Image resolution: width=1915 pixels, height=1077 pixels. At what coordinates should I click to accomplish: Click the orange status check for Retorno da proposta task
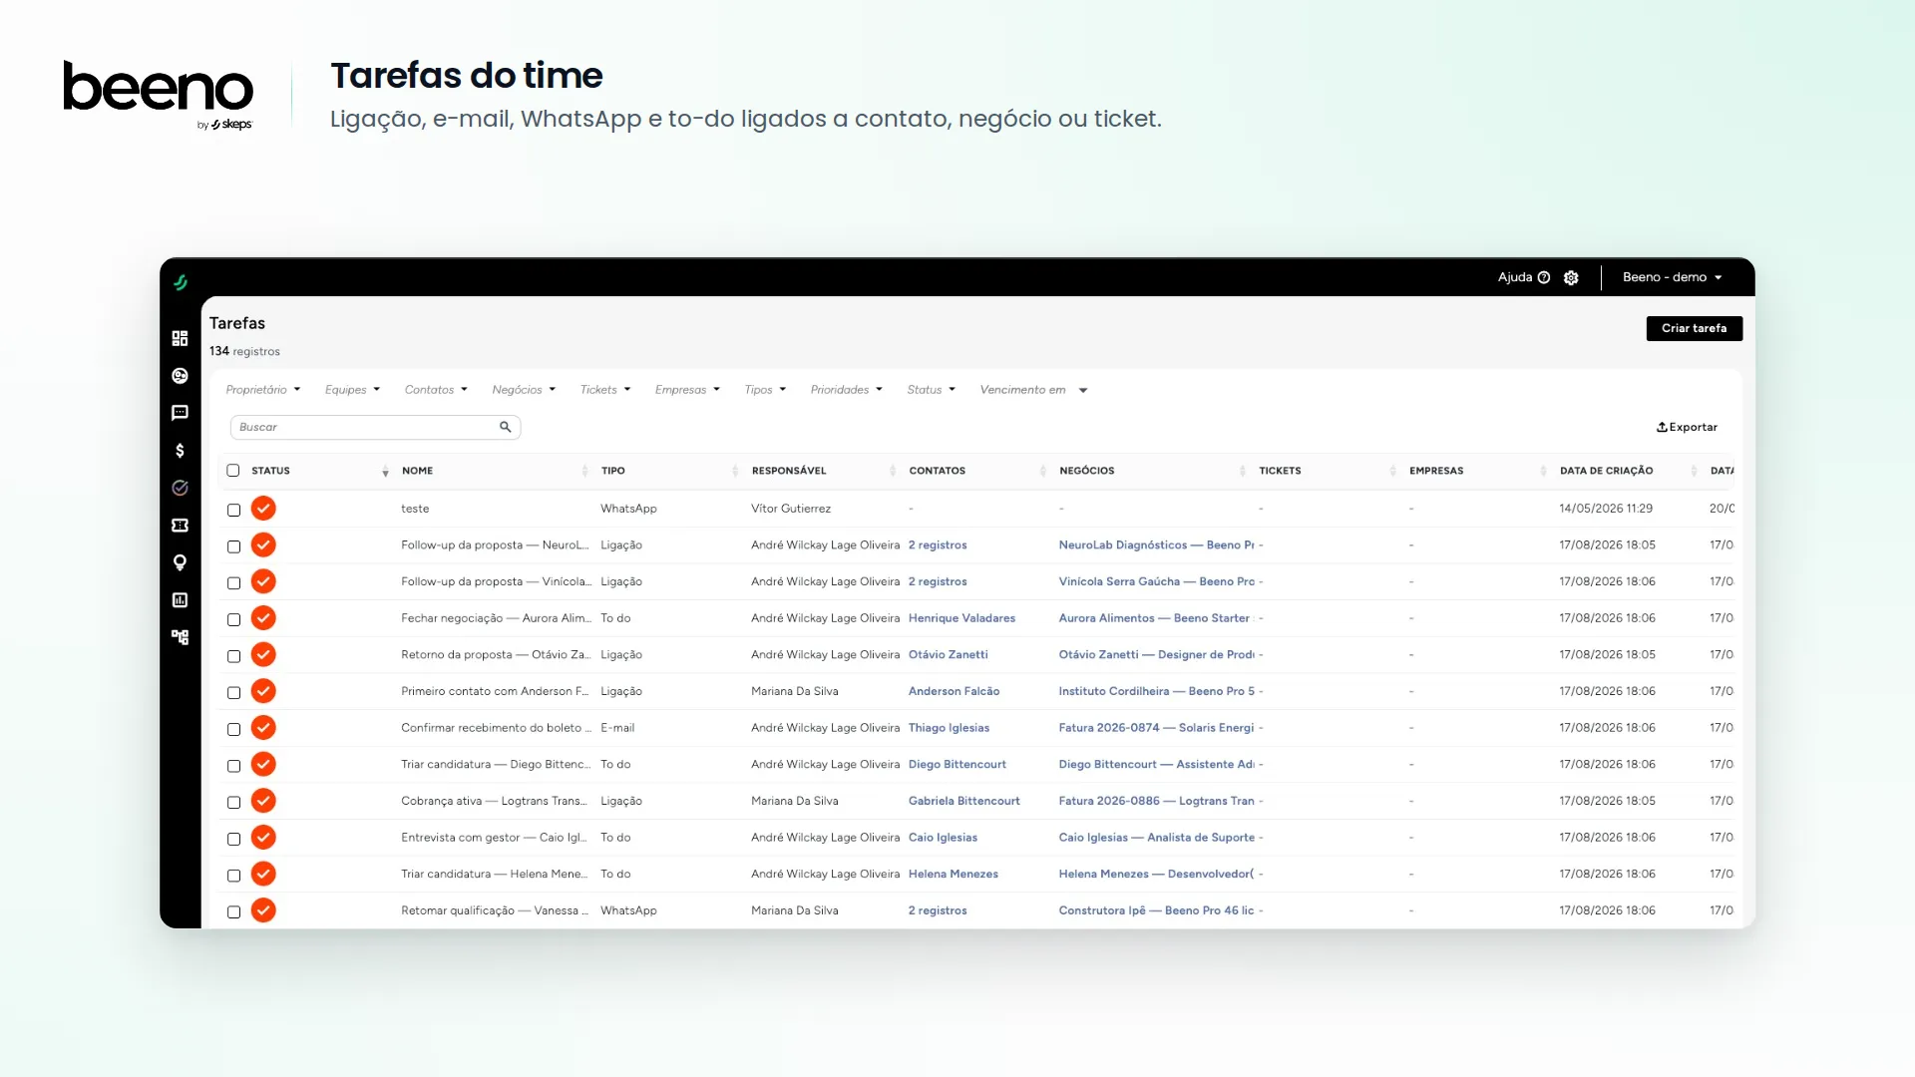point(263,655)
